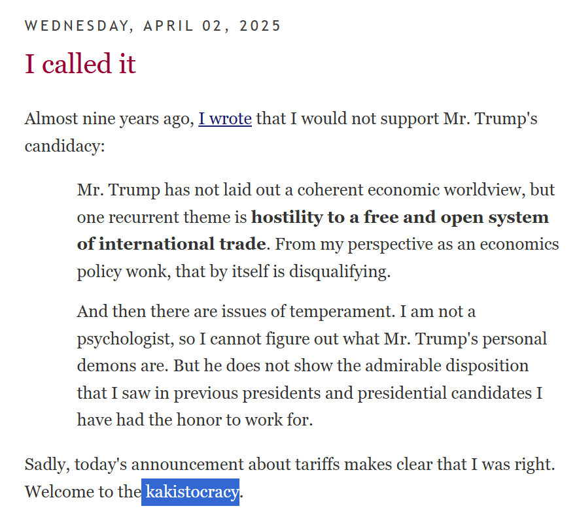This screenshot has width=577, height=519.
Task: Click the phrase "coherent economic worldview"
Action: (411, 190)
